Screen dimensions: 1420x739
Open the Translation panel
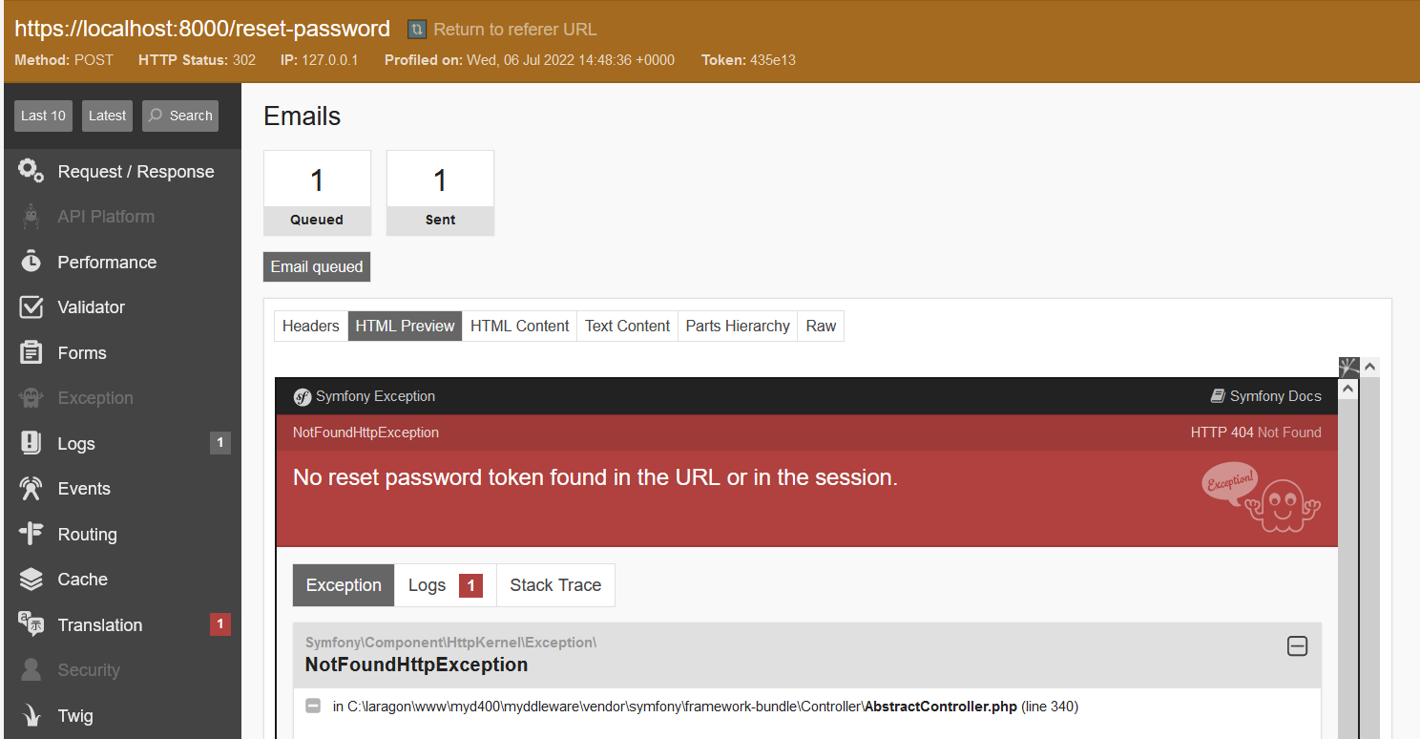tap(97, 624)
